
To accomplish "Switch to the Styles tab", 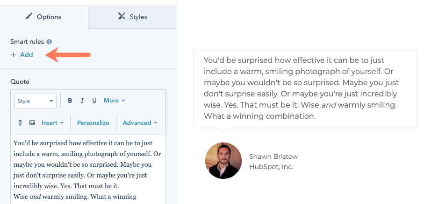I will 132,17.
